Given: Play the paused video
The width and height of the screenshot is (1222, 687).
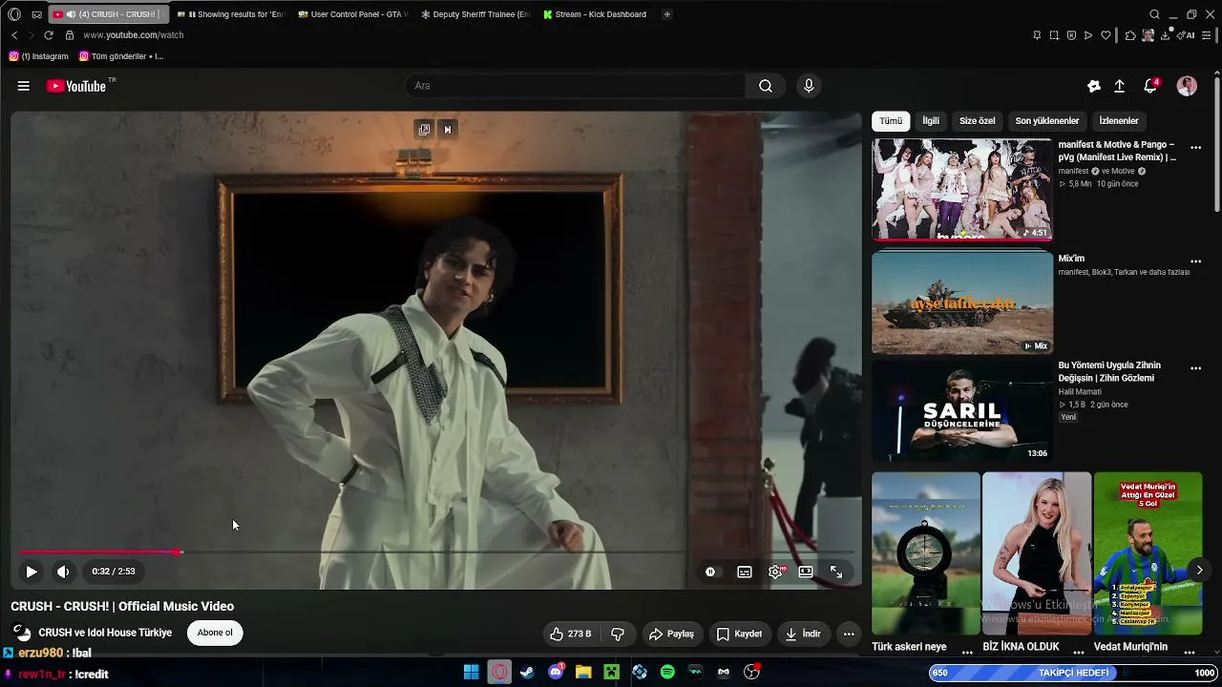Looking at the screenshot, I should [x=31, y=572].
